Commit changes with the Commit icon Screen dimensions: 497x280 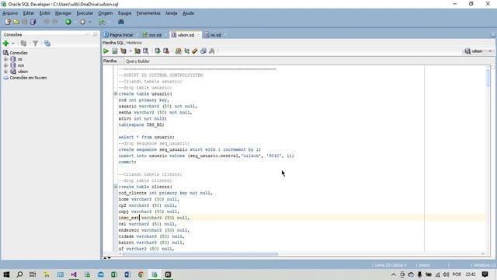coord(158,51)
